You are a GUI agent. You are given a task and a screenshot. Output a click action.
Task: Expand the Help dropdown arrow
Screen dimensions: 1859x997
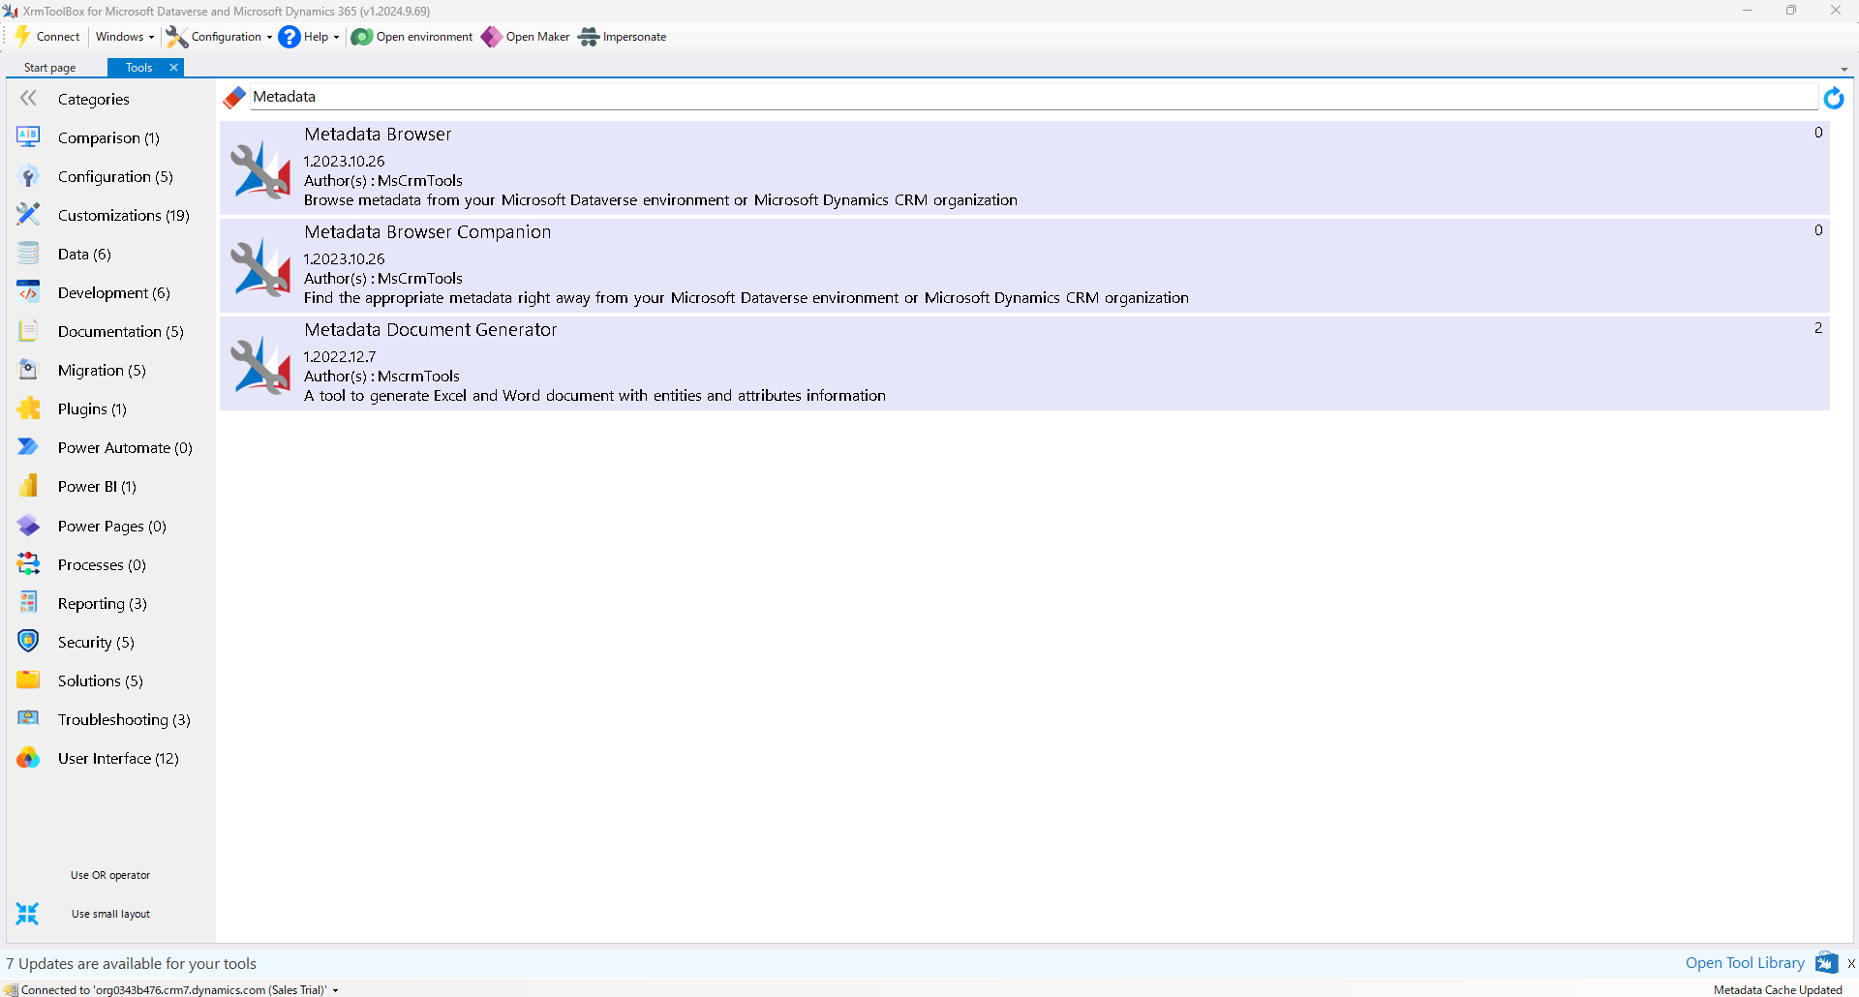coord(336,38)
